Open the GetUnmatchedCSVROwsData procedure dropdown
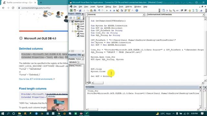 coord(203,15)
